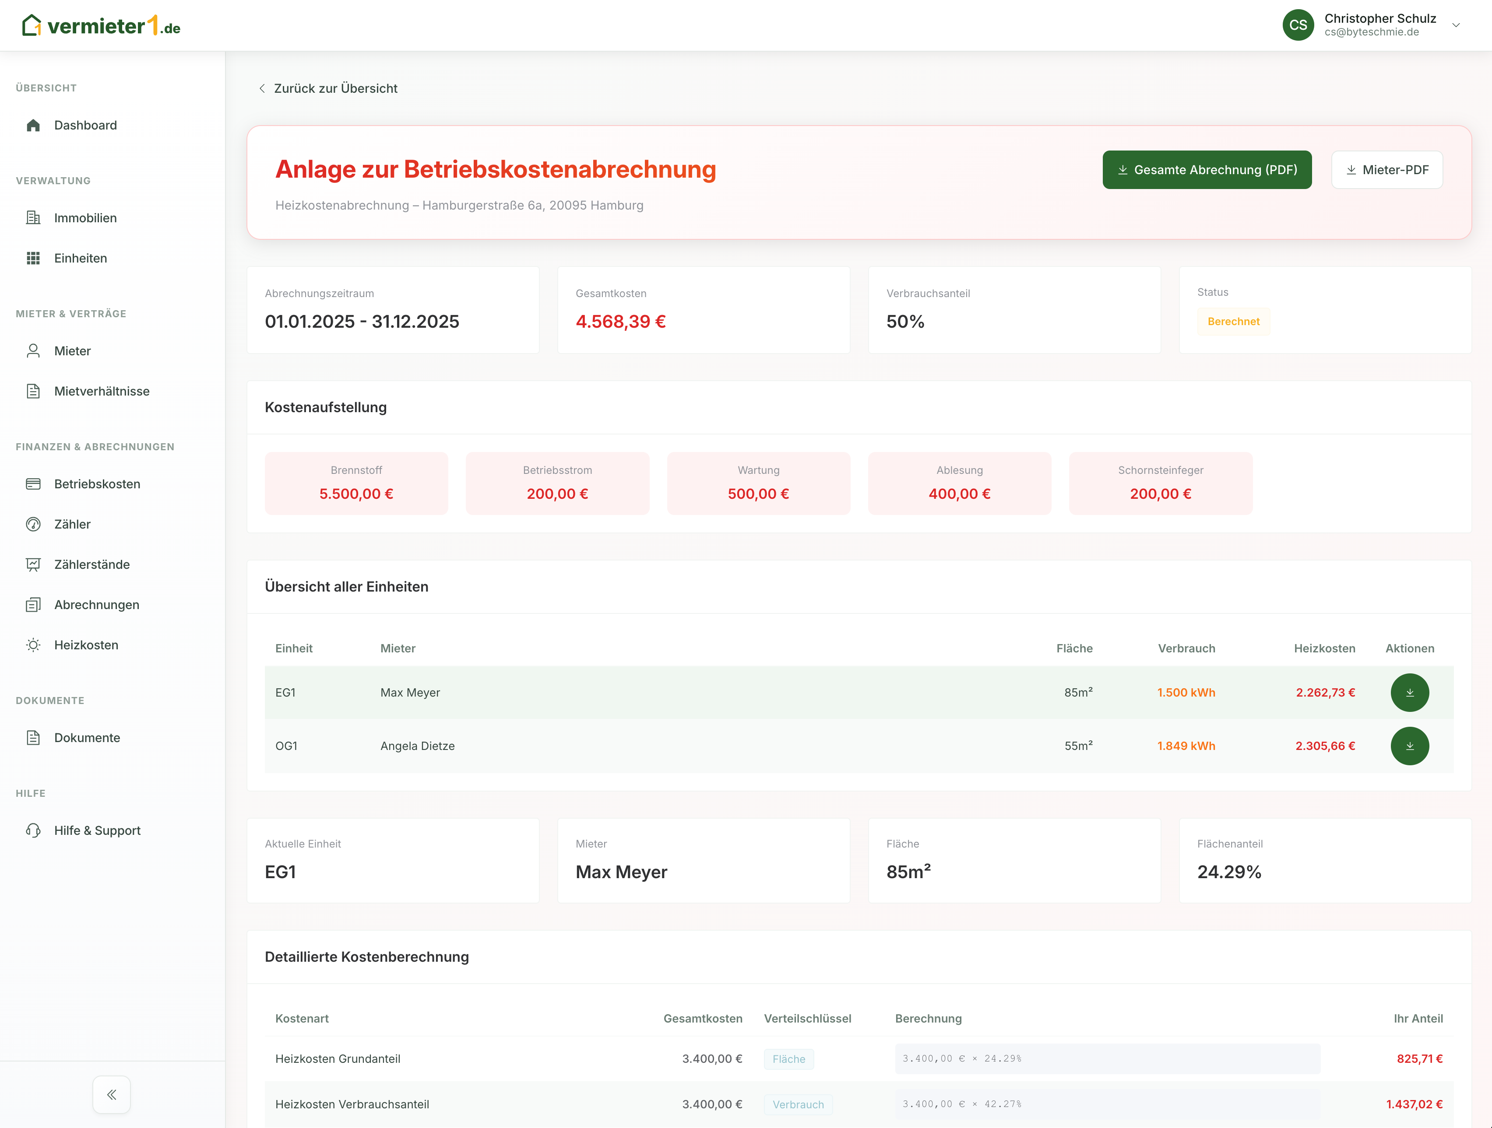
Task: Expand Christopher Schulz account dropdown
Action: click(1456, 26)
